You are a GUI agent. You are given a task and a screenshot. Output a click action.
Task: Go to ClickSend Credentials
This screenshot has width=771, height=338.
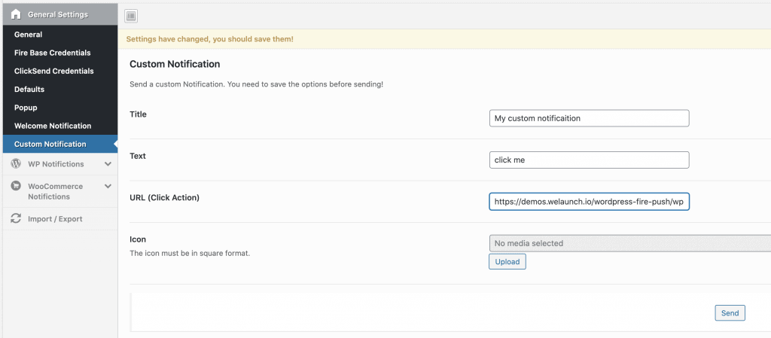pos(54,71)
